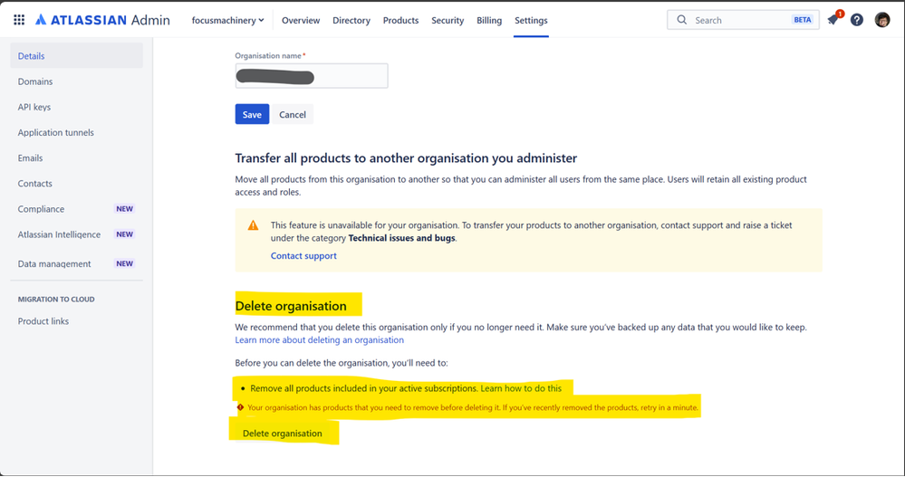Select Application tunnels in the sidebar
The height and width of the screenshot is (477, 905).
click(x=77, y=132)
